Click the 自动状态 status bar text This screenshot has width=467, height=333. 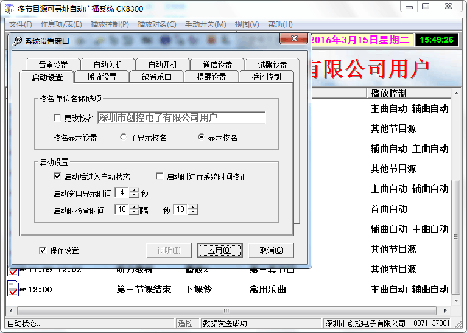pos(25,323)
